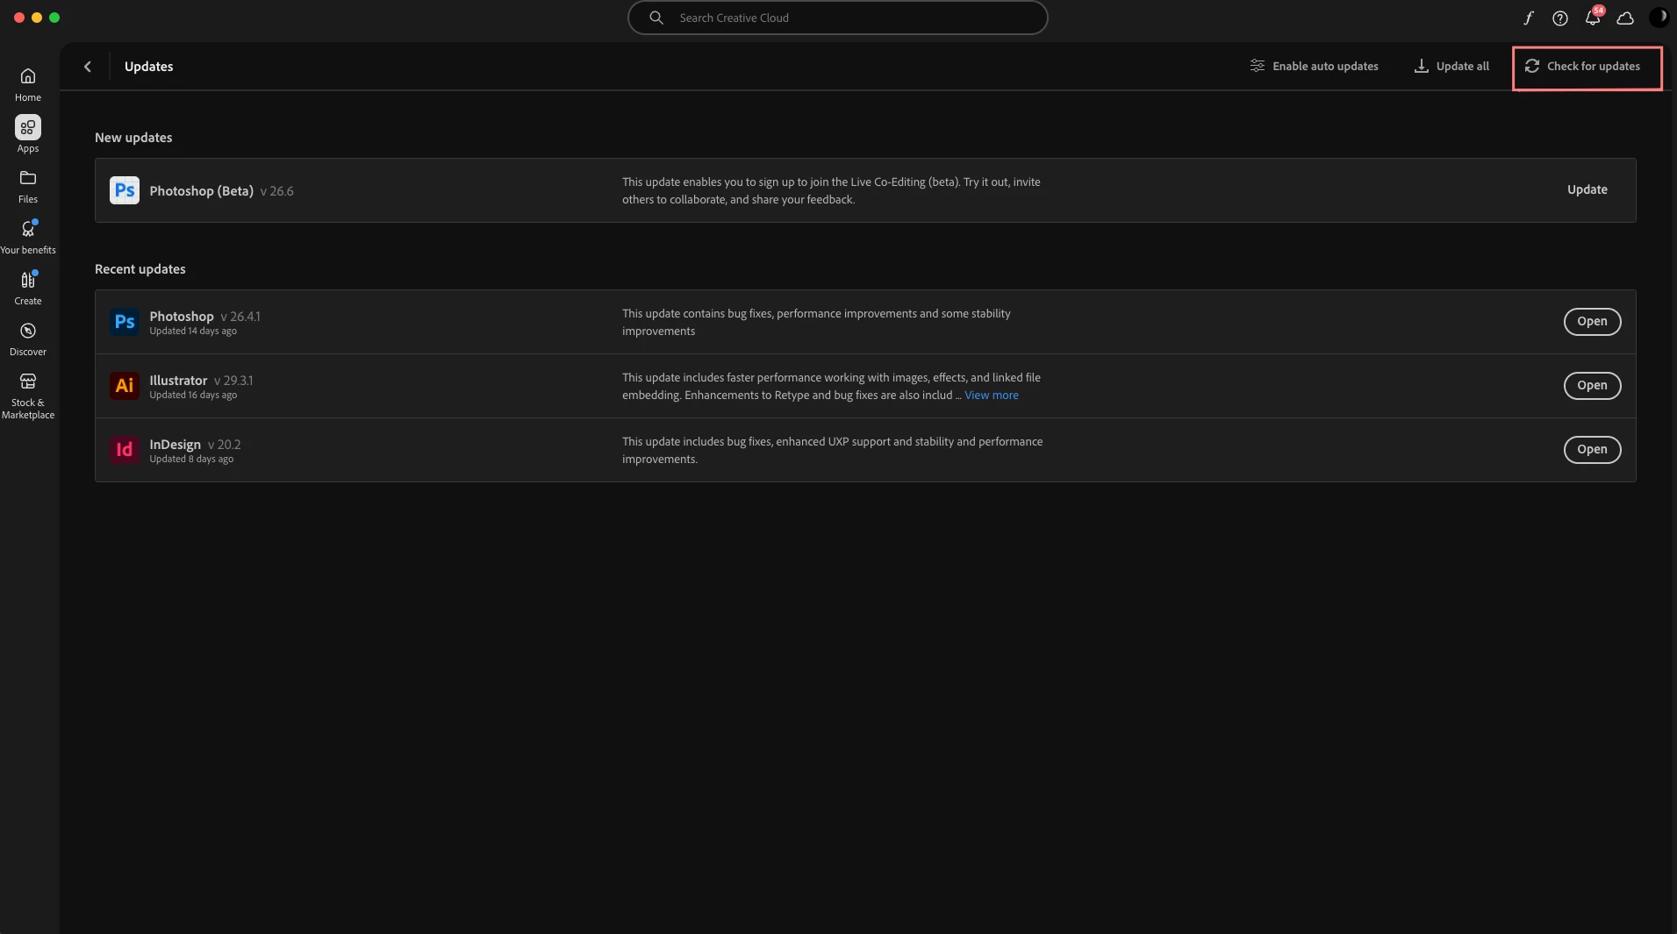Viewport: 1677px width, 934px height.
Task: Click the InDesign UXP support description
Action: click(x=833, y=451)
